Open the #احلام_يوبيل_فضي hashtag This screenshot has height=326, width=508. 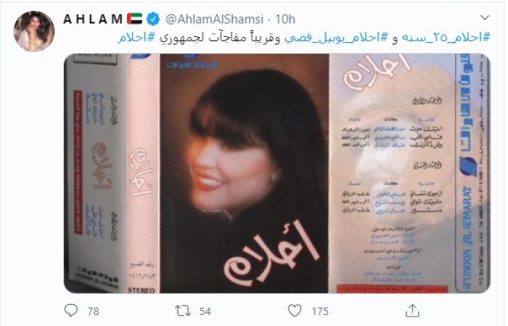coord(336,38)
